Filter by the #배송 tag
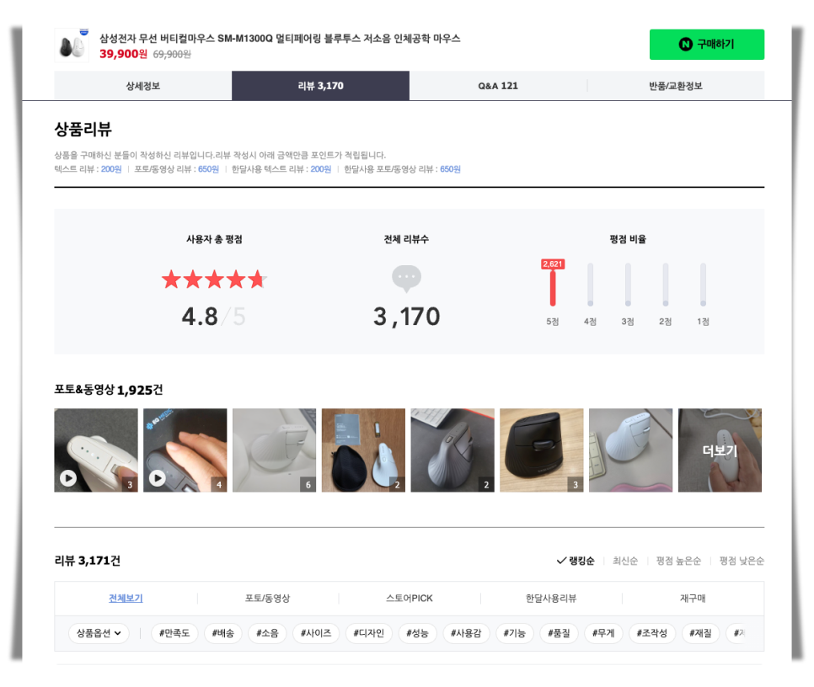This screenshot has height=687, width=814. 222,633
